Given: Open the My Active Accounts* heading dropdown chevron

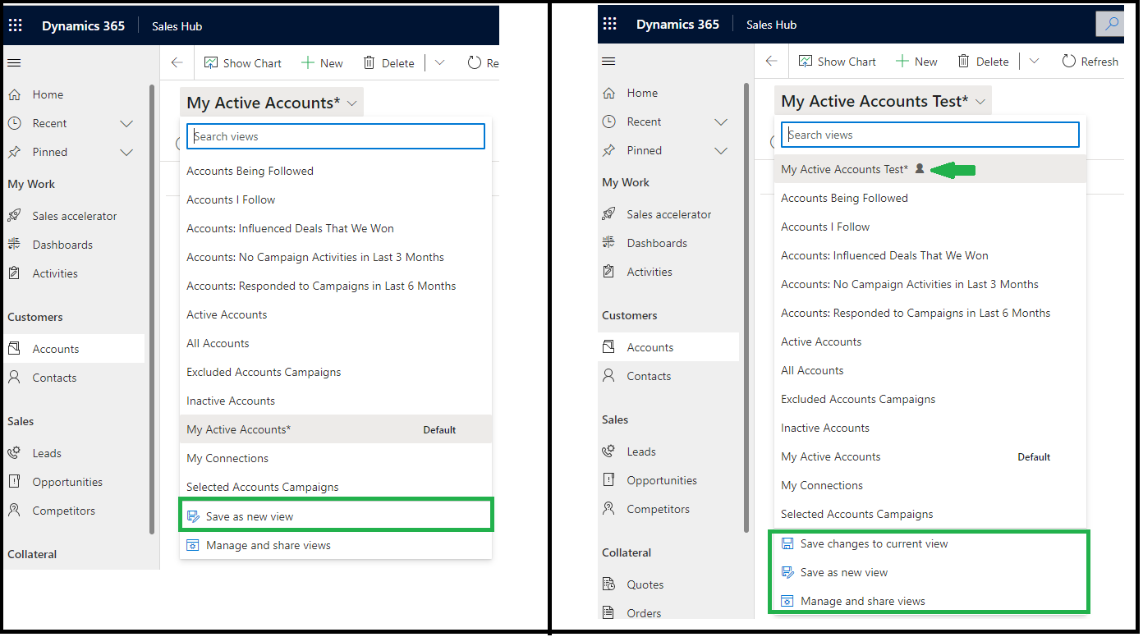Looking at the screenshot, I should [352, 103].
